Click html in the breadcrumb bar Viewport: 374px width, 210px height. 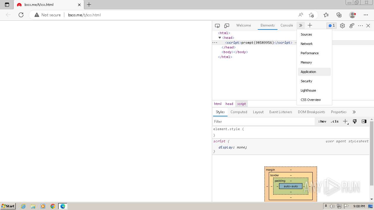pos(218,104)
